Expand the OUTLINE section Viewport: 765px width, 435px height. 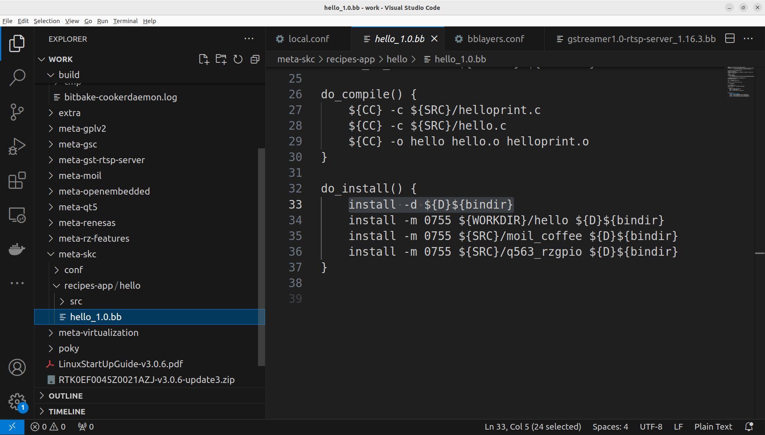tap(66, 396)
